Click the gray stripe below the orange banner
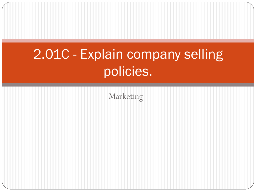 [128, 85]
